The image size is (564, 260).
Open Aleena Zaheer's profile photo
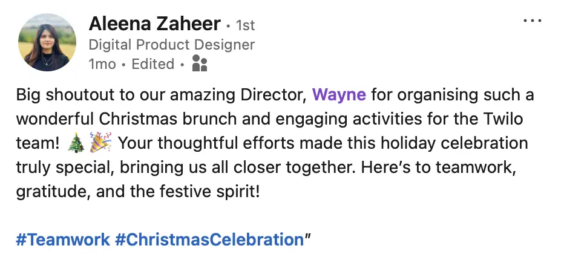point(48,42)
